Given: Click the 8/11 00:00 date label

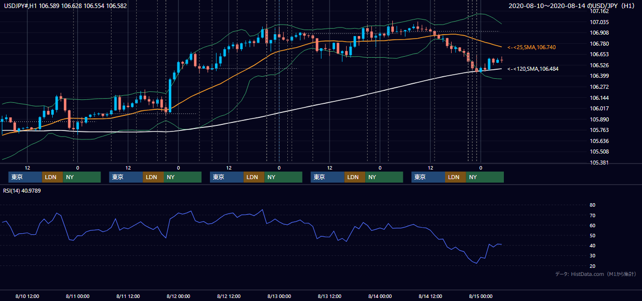Looking at the screenshot, I should tap(78, 296).
